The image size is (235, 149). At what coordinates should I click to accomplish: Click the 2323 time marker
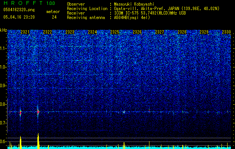[x=70, y=32]
